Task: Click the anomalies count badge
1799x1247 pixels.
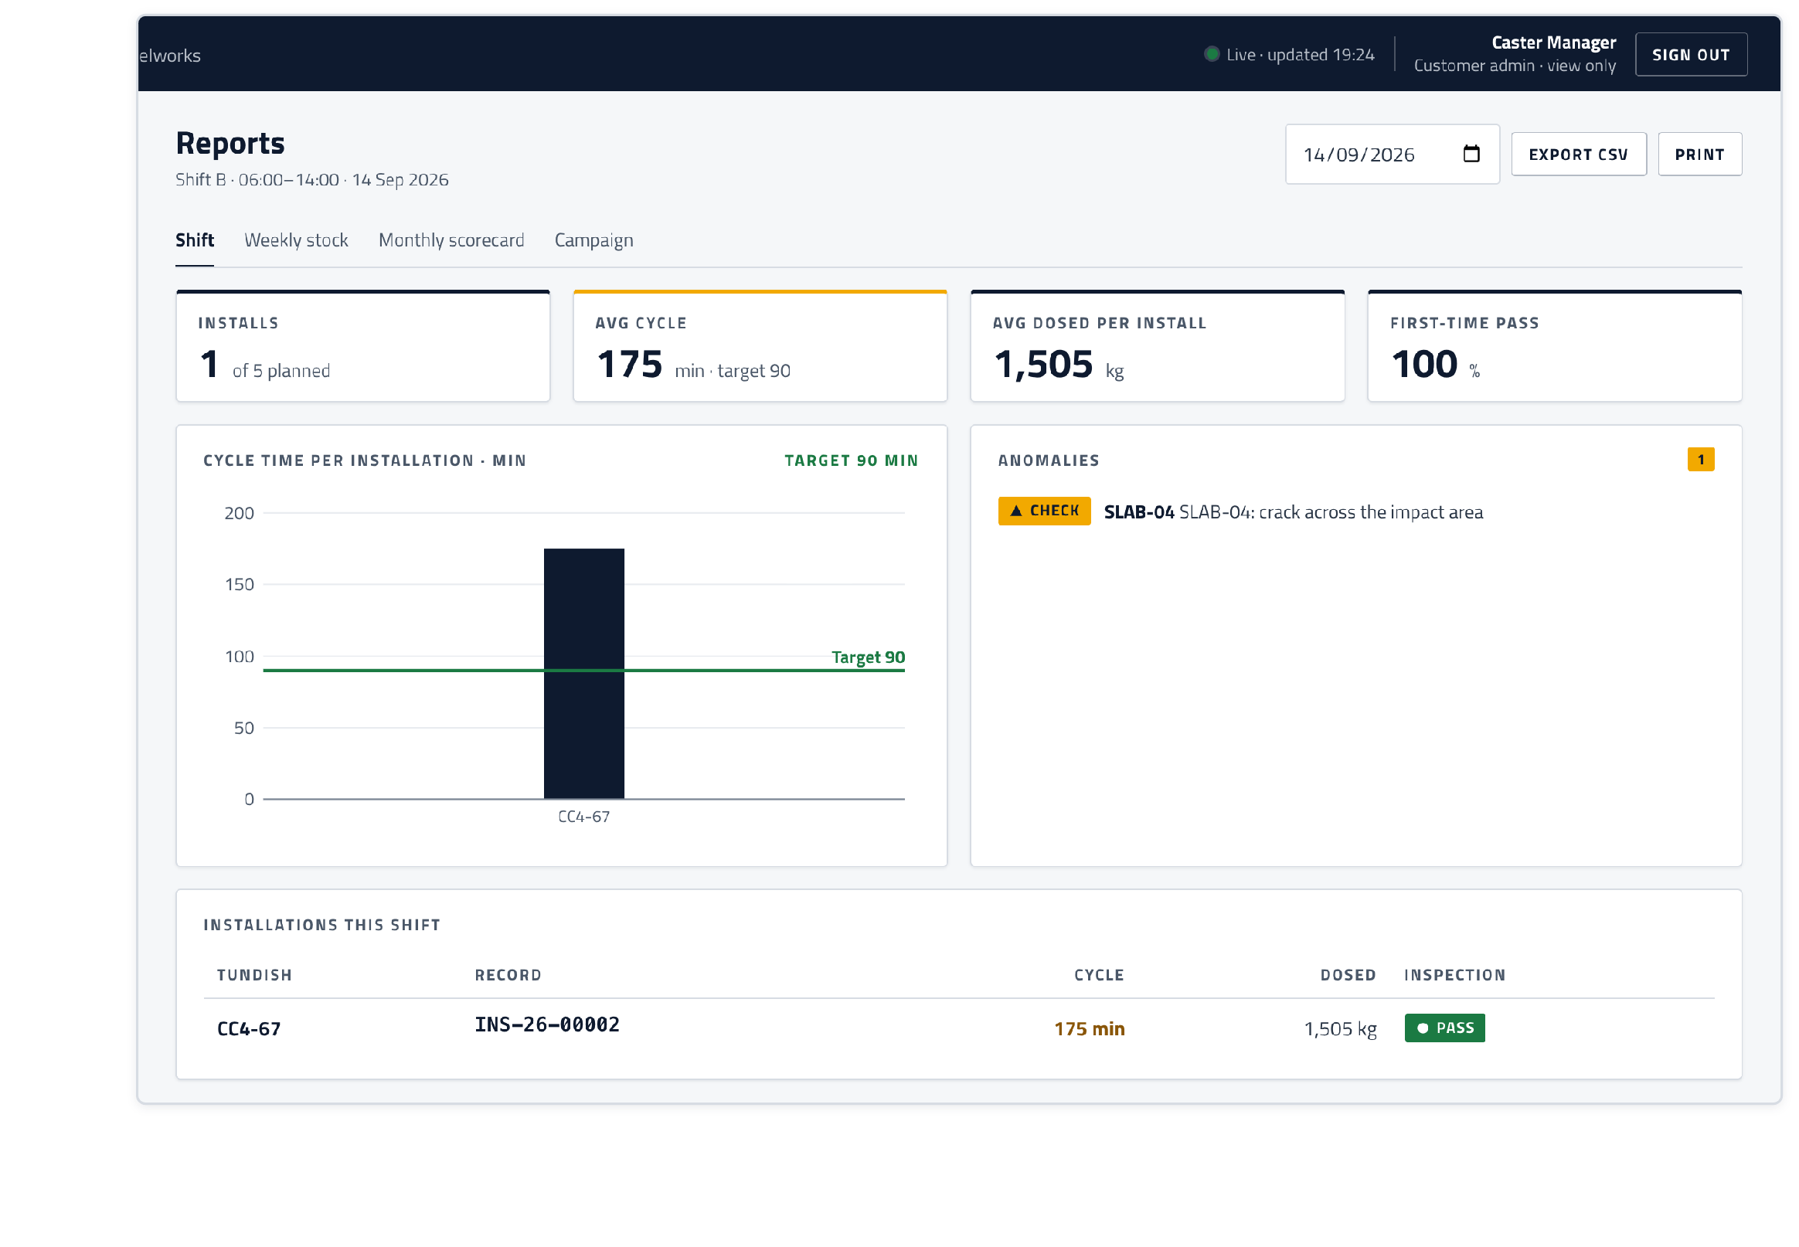Action: [x=1700, y=460]
